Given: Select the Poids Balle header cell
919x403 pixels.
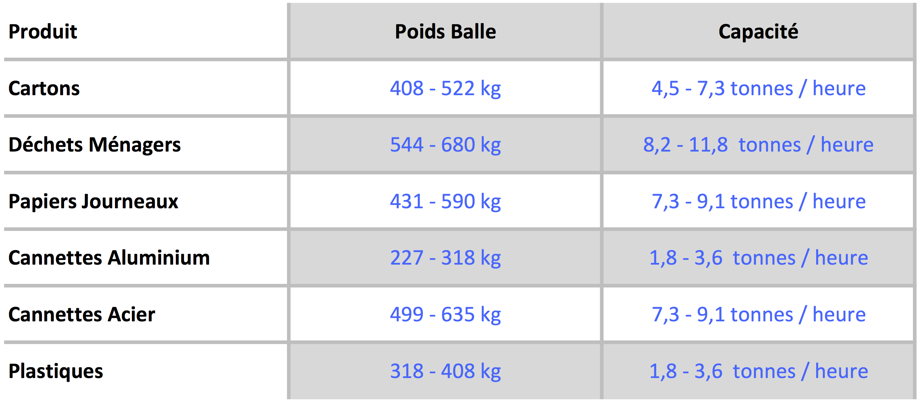Looking at the screenshot, I should pyautogui.click(x=445, y=31).
